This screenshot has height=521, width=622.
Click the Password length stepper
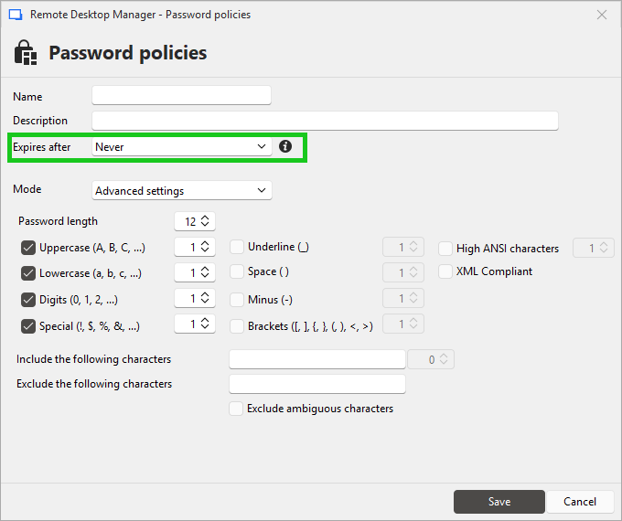tap(195, 221)
